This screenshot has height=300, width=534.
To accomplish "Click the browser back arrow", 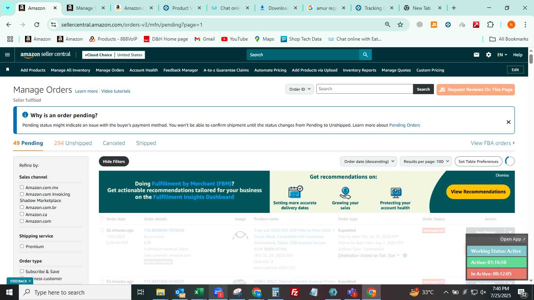I will 9,25.
